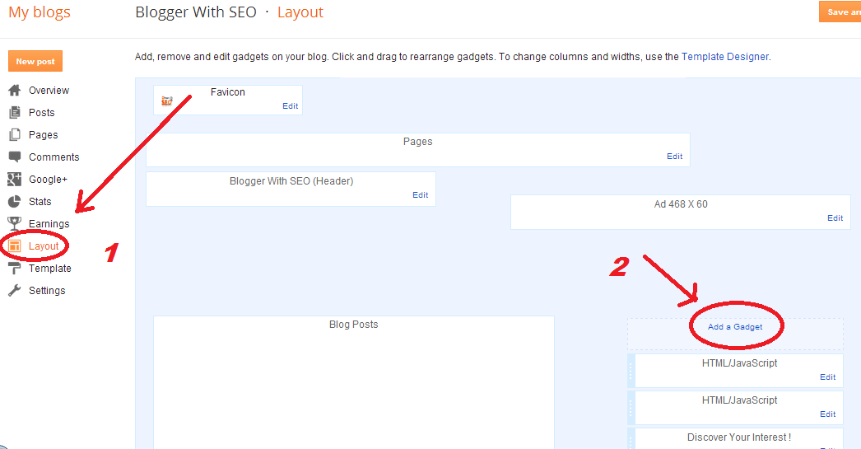861x449 pixels.
Task: Select Google+ in sidebar menu
Action: click(x=49, y=179)
